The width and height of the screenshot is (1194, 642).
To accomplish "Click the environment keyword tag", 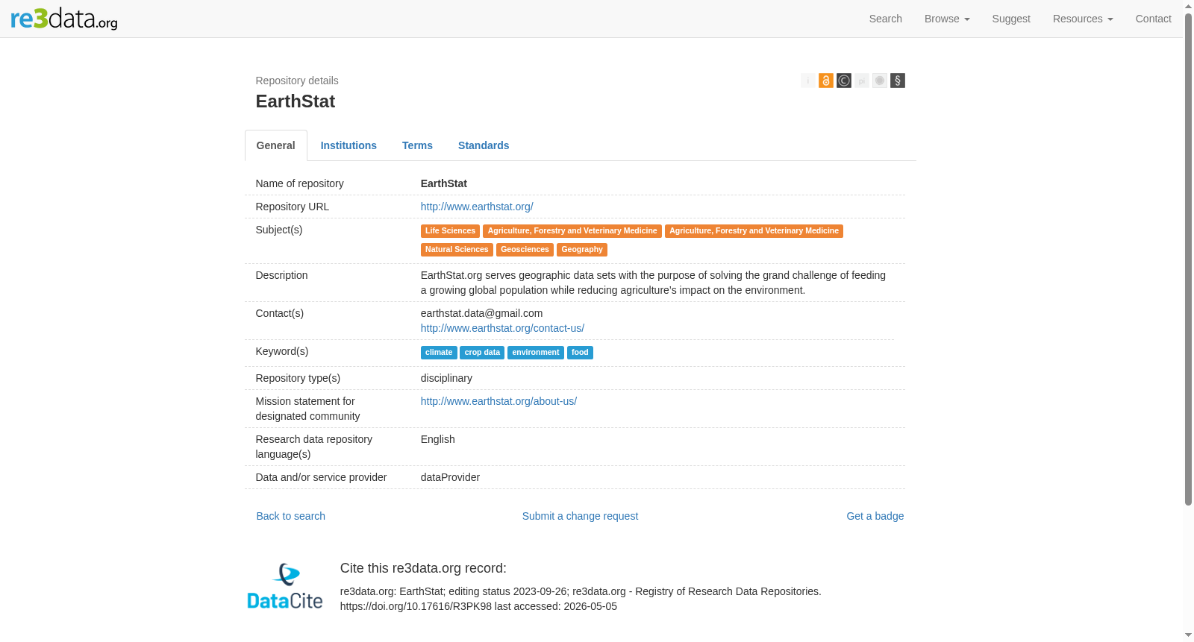I will point(536,353).
